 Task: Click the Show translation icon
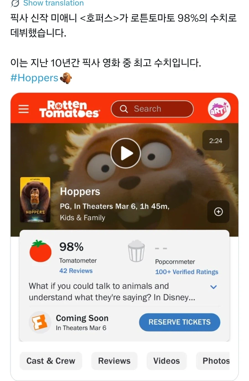[x=15, y=3]
